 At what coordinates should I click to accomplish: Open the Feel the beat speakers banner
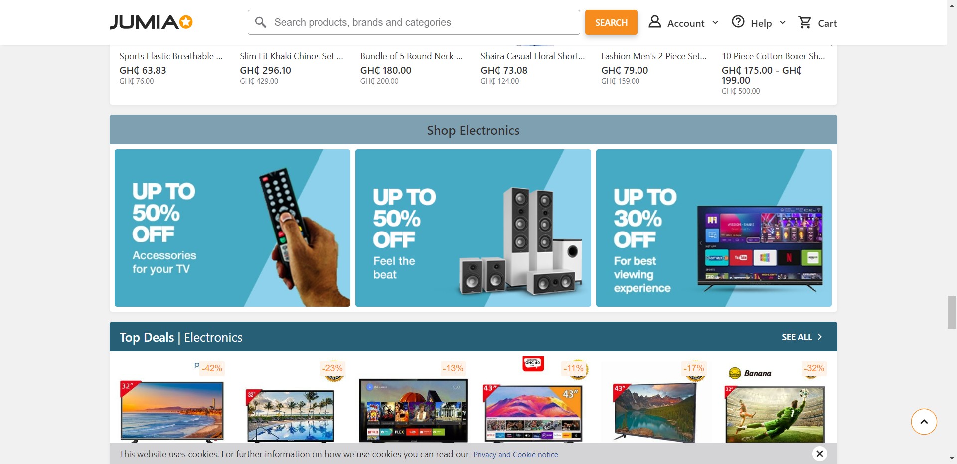pos(473,228)
